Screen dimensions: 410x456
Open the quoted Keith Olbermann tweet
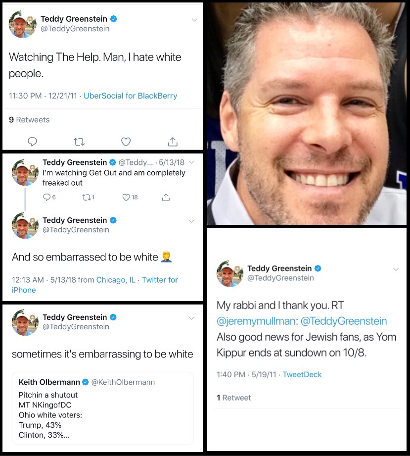tap(102, 408)
